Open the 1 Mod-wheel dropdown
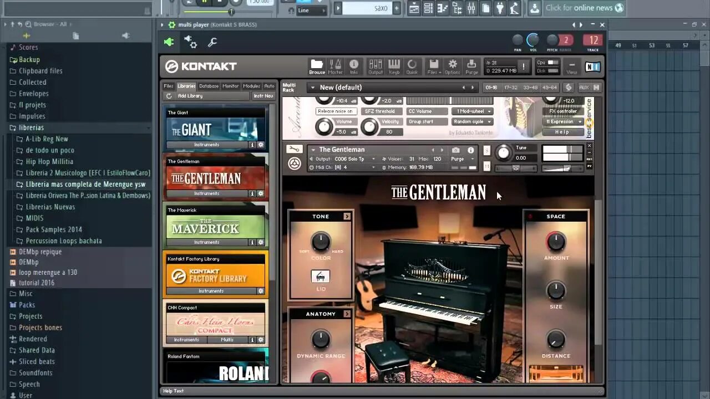Image resolution: width=710 pixels, height=399 pixels. click(473, 111)
